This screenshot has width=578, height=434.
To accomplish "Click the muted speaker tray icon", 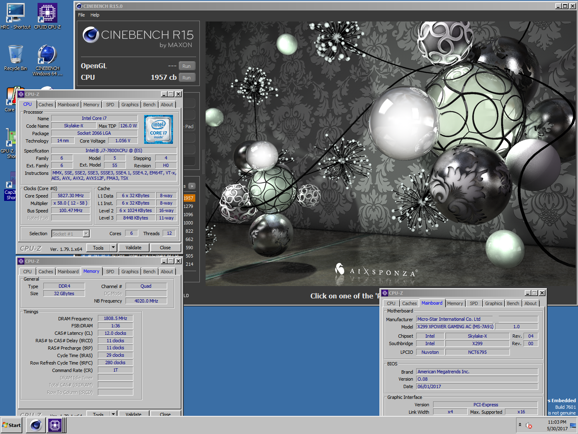I will (x=529, y=425).
